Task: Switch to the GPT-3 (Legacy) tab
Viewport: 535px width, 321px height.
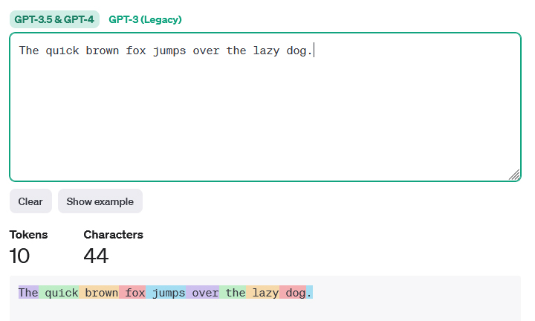Action: (145, 19)
